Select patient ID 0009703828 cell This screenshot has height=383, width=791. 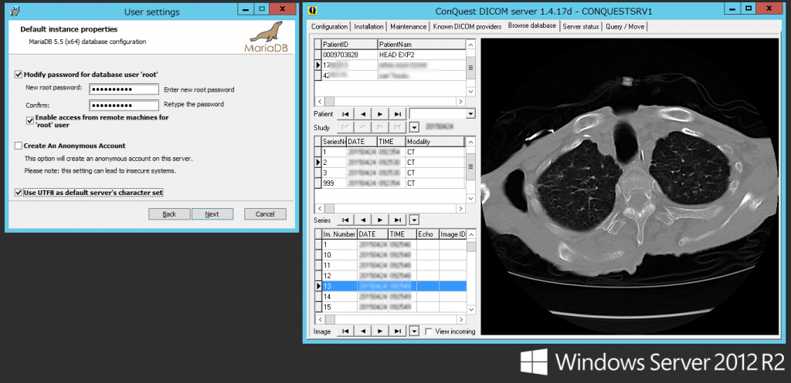tap(349, 55)
